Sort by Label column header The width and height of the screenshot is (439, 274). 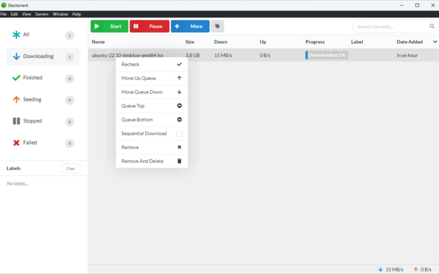point(357,42)
